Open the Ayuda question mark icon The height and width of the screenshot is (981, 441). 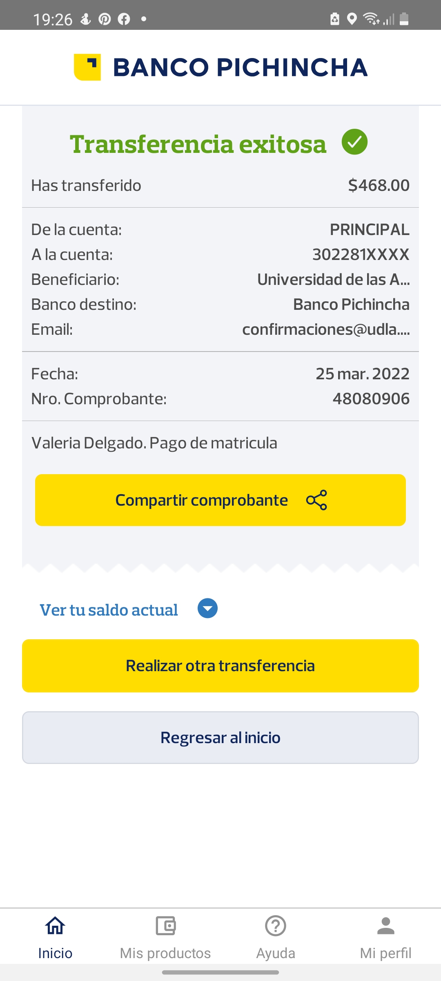(276, 925)
